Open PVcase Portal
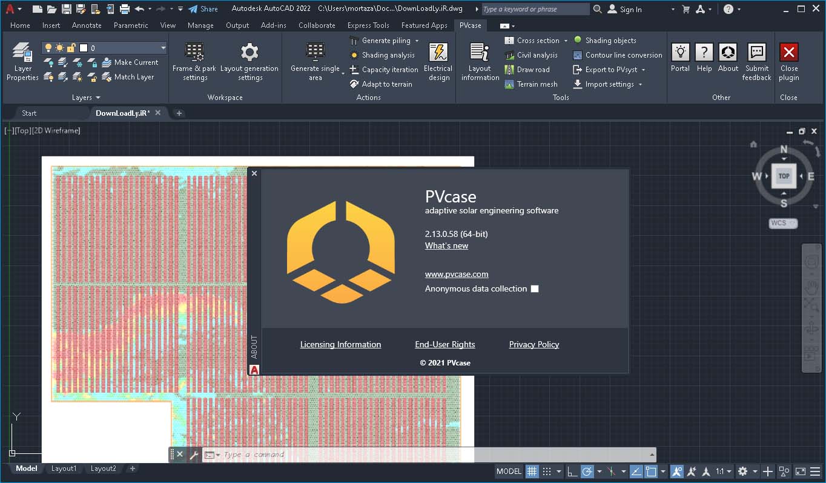826x483 pixels. [x=680, y=58]
